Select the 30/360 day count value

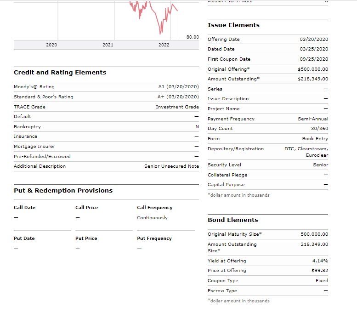pyautogui.click(x=319, y=129)
